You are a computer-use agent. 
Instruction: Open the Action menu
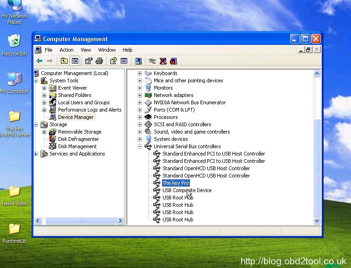pos(66,50)
